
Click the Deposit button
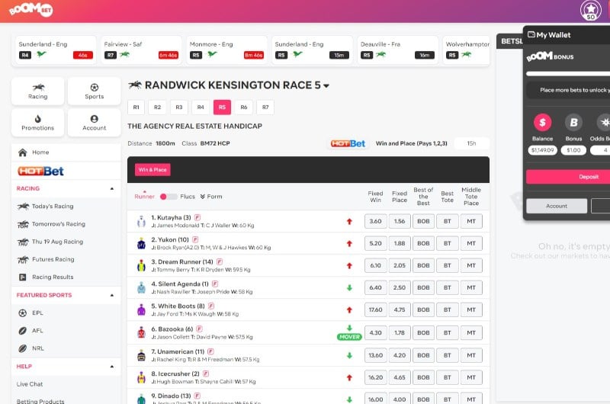point(568,177)
